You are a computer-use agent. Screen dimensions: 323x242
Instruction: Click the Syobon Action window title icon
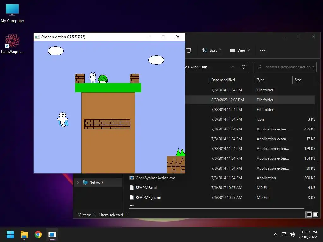pyautogui.click(x=37, y=37)
